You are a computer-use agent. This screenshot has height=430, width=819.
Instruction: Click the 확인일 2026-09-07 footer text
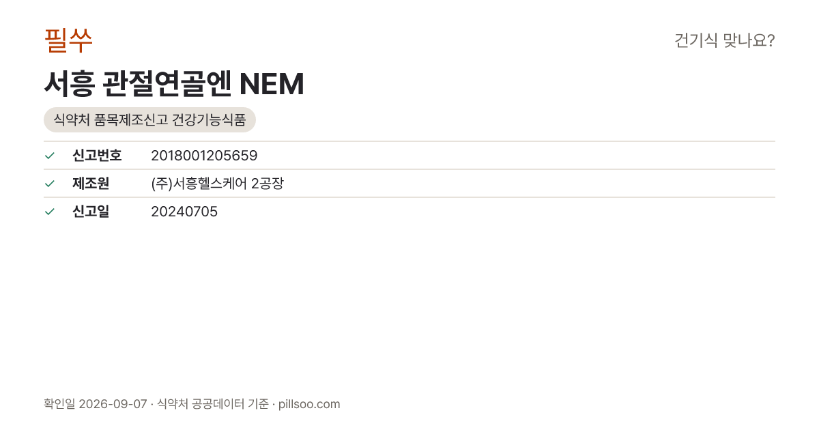coord(95,404)
